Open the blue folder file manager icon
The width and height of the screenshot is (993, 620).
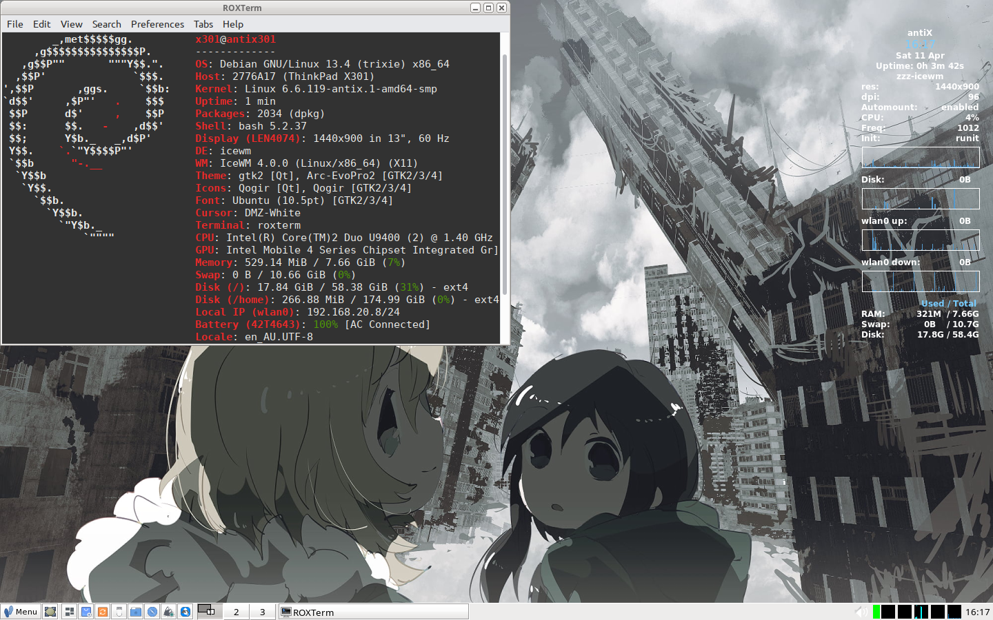click(136, 612)
